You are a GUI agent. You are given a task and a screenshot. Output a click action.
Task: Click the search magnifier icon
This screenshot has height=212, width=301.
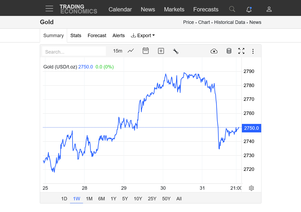click(232, 9)
